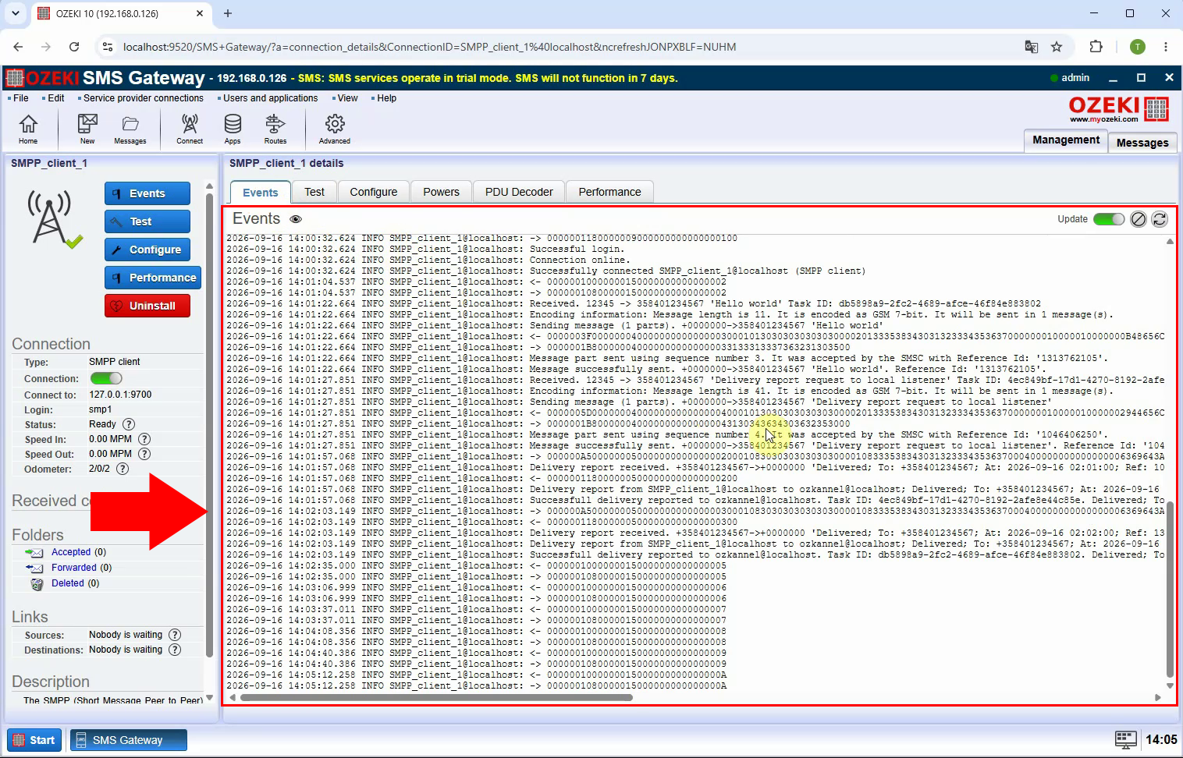The image size is (1183, 758).
Task: Switch to the PDU Decoder tab
Action: (519, 192)
